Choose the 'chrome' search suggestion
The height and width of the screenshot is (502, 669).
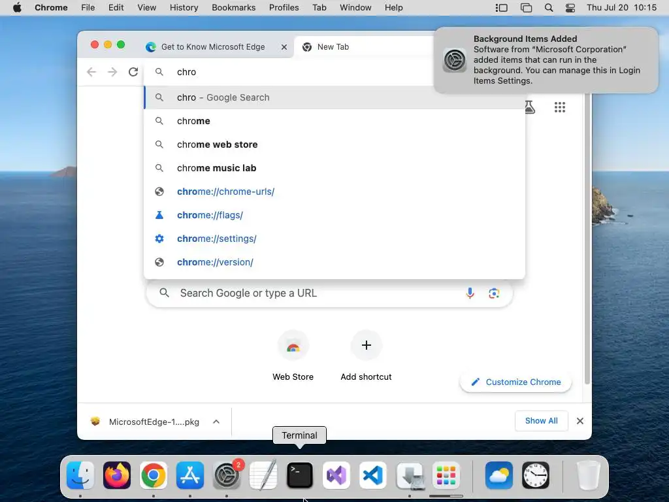click(x=334, y=121)
